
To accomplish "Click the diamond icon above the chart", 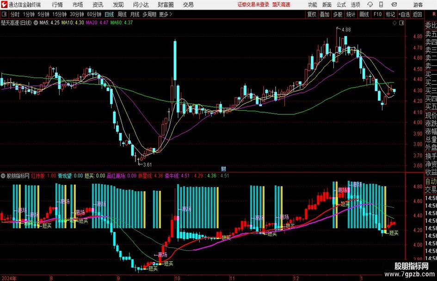I will [x=394, y=23].
